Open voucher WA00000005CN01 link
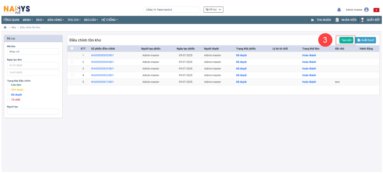This screenshot has height=174, width=383. click(102, 55)
